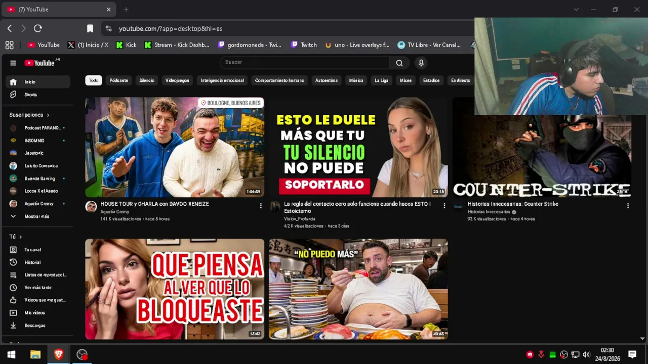Open Listas de reproducción in sidebar

pyautogui.click(x=38, y=275)
